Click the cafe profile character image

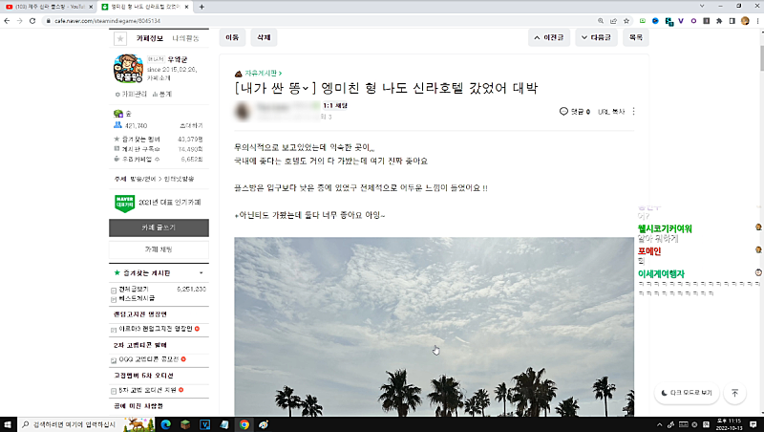(x=128, y=68)
